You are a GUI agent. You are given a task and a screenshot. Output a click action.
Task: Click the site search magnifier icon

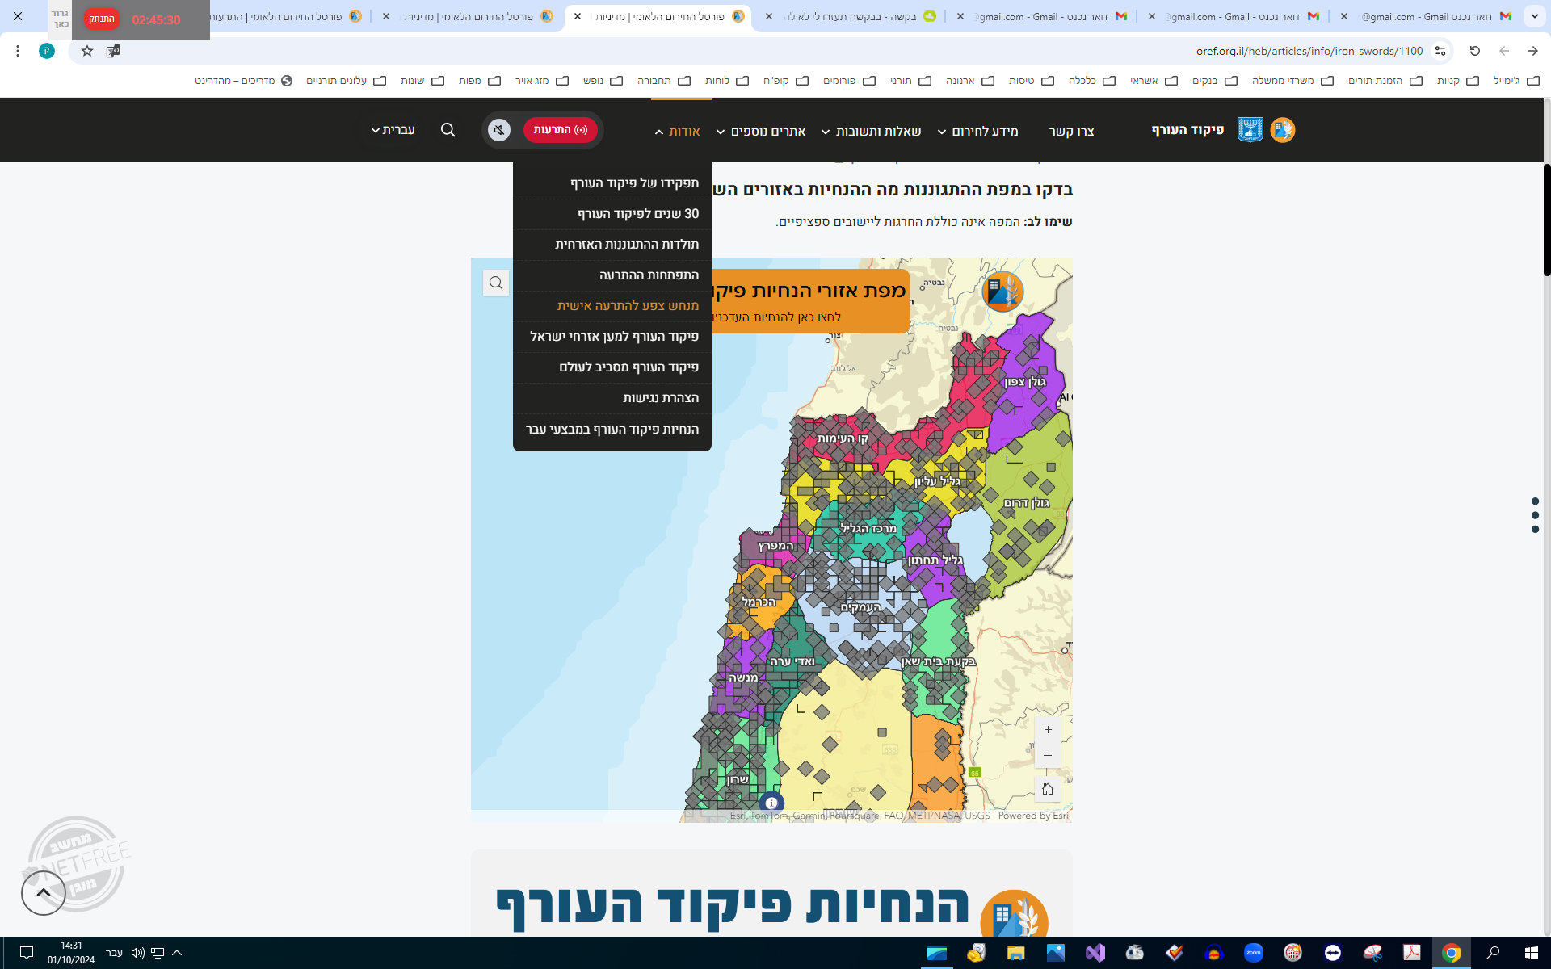coord(448,130)
